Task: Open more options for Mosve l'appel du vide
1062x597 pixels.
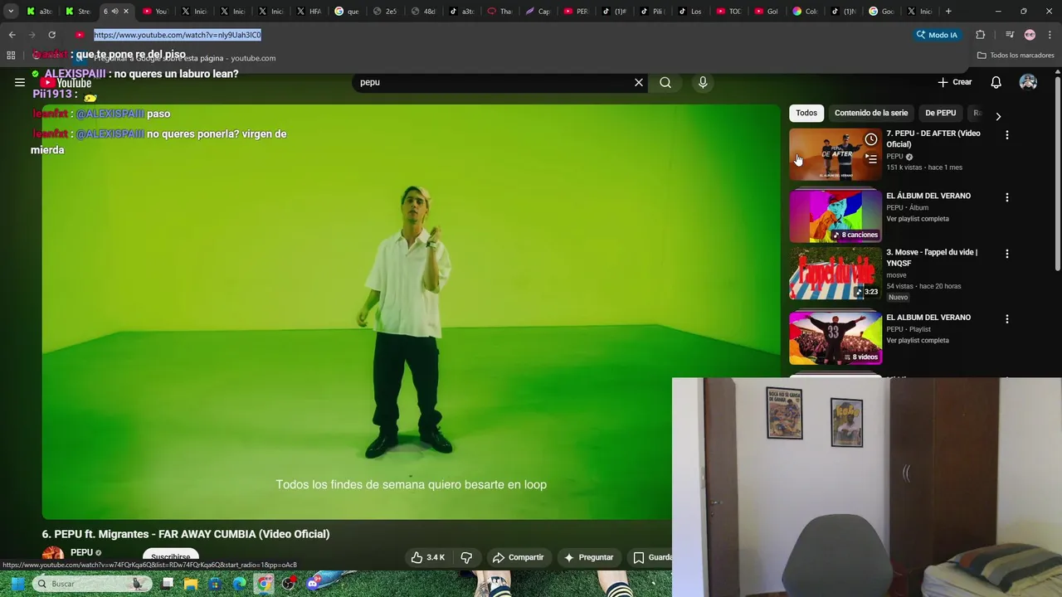Action: coord(1007,254)
